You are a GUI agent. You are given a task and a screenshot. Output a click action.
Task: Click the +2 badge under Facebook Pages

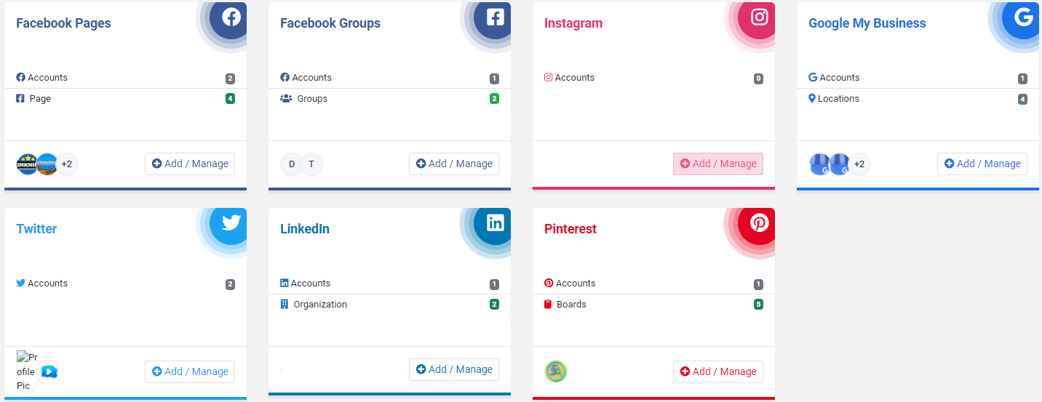pyautogui.click(x=67, y=164)
